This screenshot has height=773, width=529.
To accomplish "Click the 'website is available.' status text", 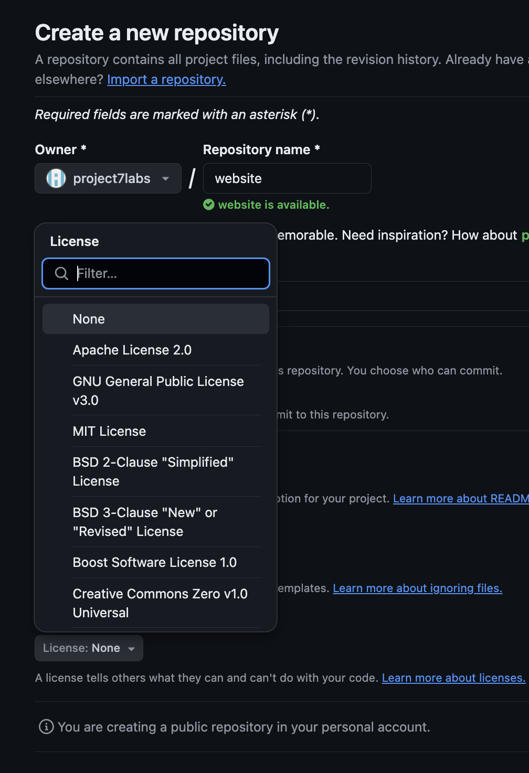I will (273, 205).
